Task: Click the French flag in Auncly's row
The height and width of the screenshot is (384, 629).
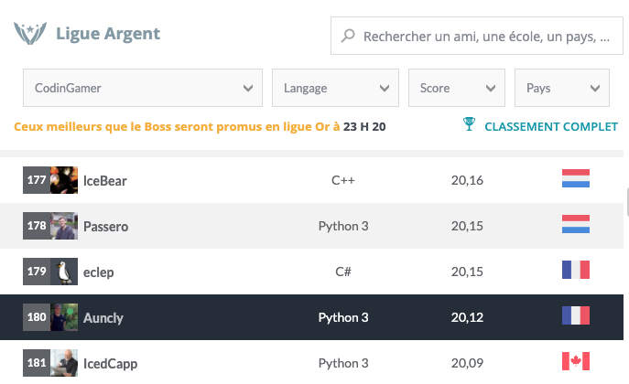Action: (x=576, y=315)
